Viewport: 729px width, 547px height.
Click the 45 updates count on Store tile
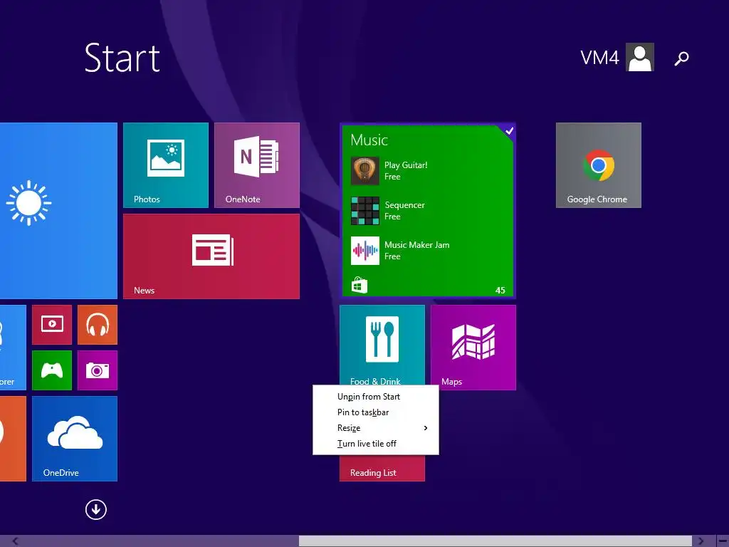tap(500, 291)
